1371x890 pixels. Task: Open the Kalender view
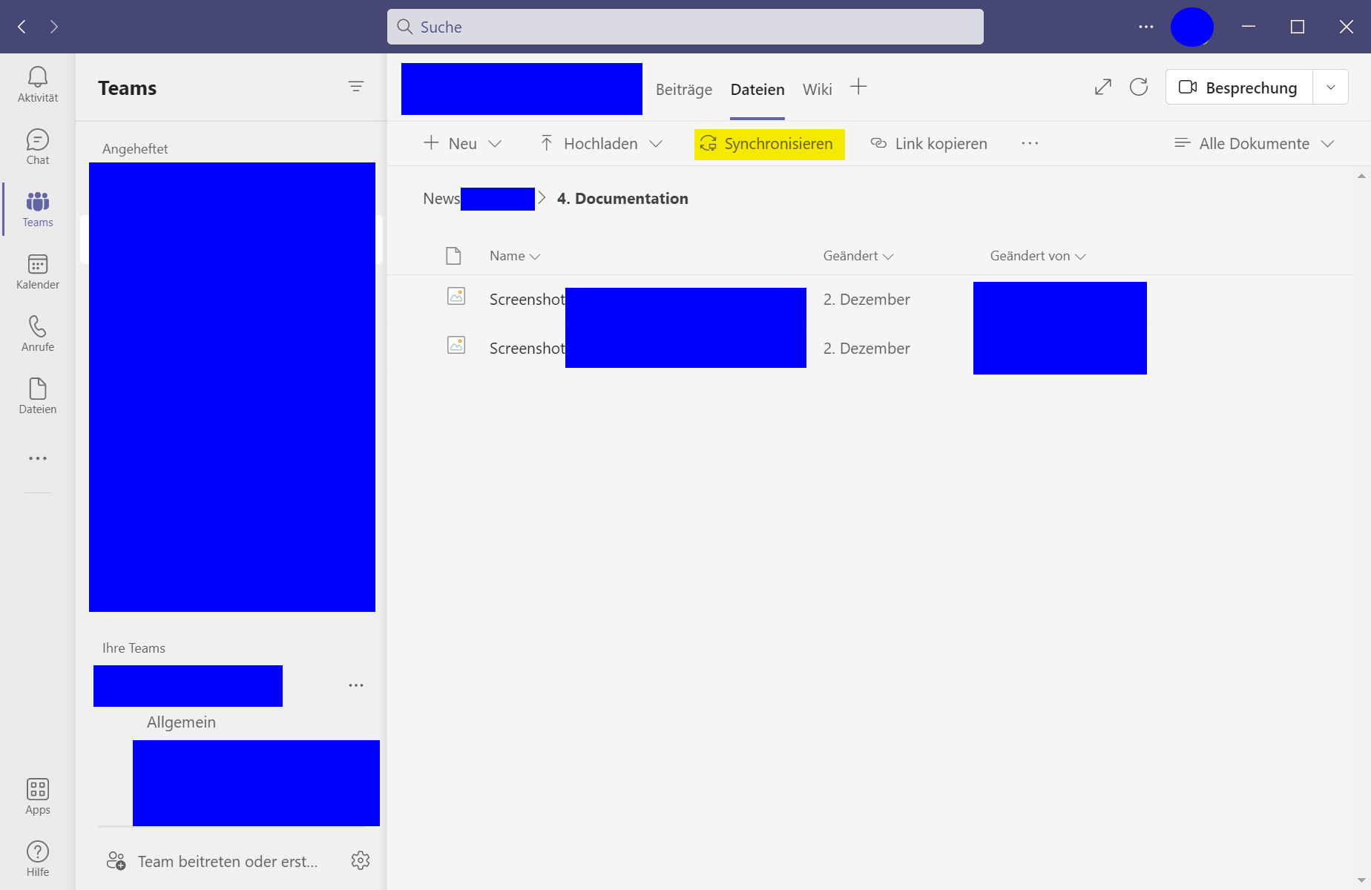38,271
